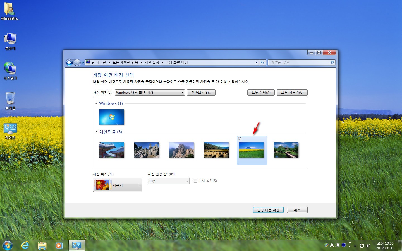Collapse the Windows (1) group
The width and height of the screenshot is (402, 251).
[96, 103]
